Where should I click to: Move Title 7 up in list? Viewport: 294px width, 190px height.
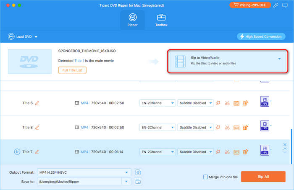click(x=285, y=149)
